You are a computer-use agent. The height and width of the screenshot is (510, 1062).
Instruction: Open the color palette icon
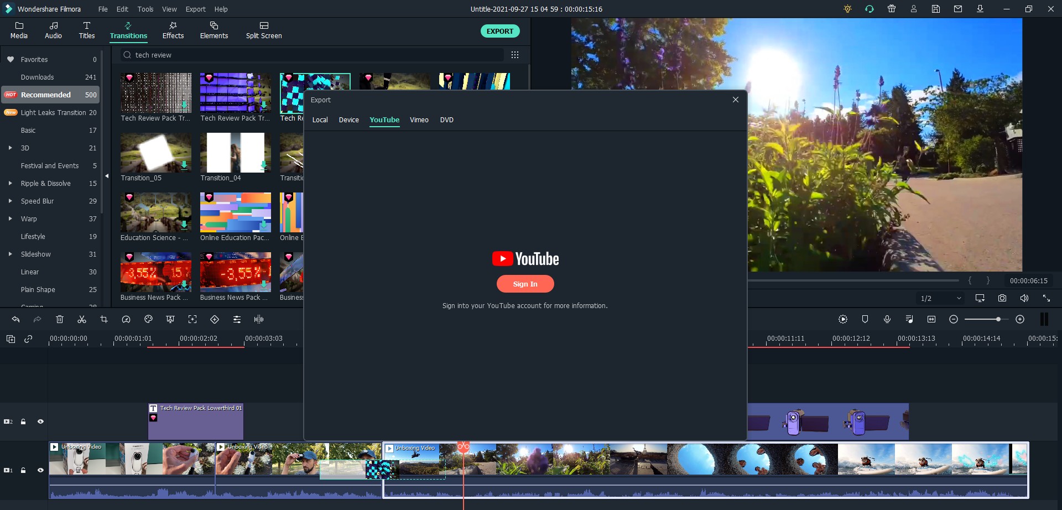pos(148,319)
